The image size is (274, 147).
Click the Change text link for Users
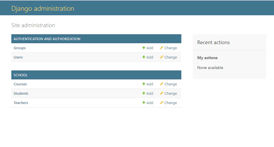(x=171, y=57)
